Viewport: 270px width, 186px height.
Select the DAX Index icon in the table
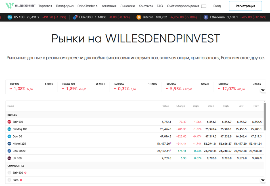(9, 151)
